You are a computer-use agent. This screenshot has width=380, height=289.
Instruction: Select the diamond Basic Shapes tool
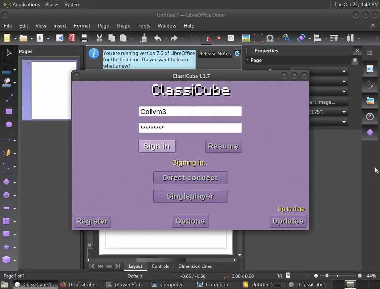[6, 182]
